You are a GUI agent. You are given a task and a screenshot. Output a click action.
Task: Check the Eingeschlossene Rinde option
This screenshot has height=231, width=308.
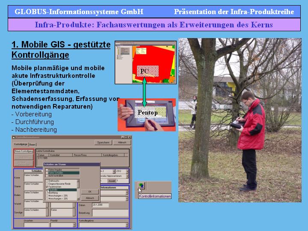coord(47,184)
